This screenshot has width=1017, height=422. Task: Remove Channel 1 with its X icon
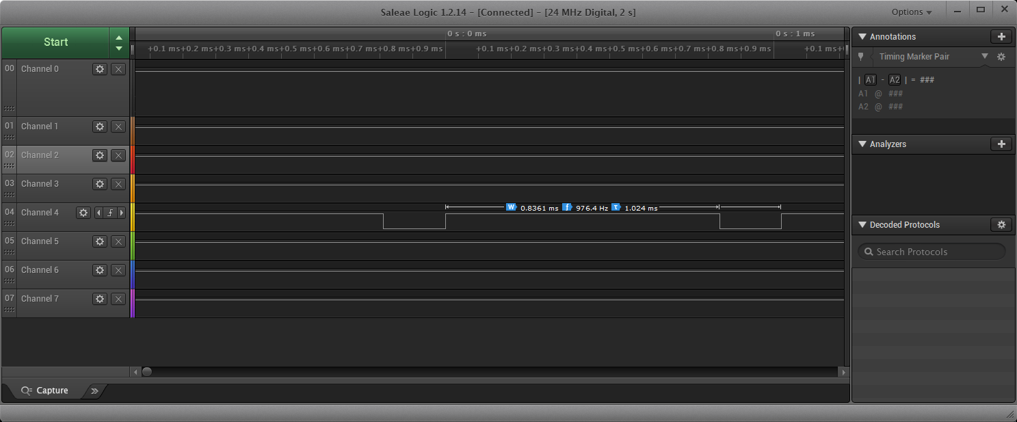pos(118,127)
